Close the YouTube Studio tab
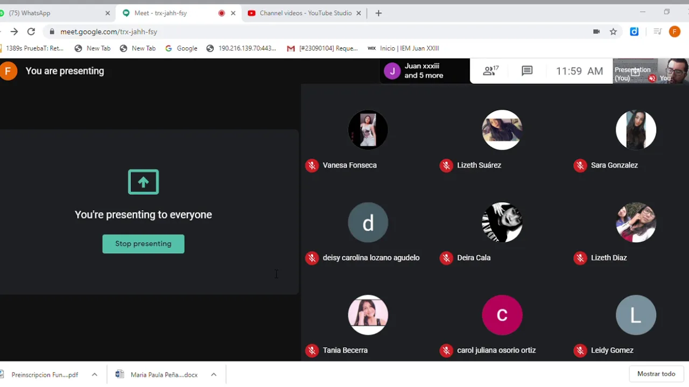Image resolution: width=689 pixels, height=387 pixels. click(x=358, y=13)
